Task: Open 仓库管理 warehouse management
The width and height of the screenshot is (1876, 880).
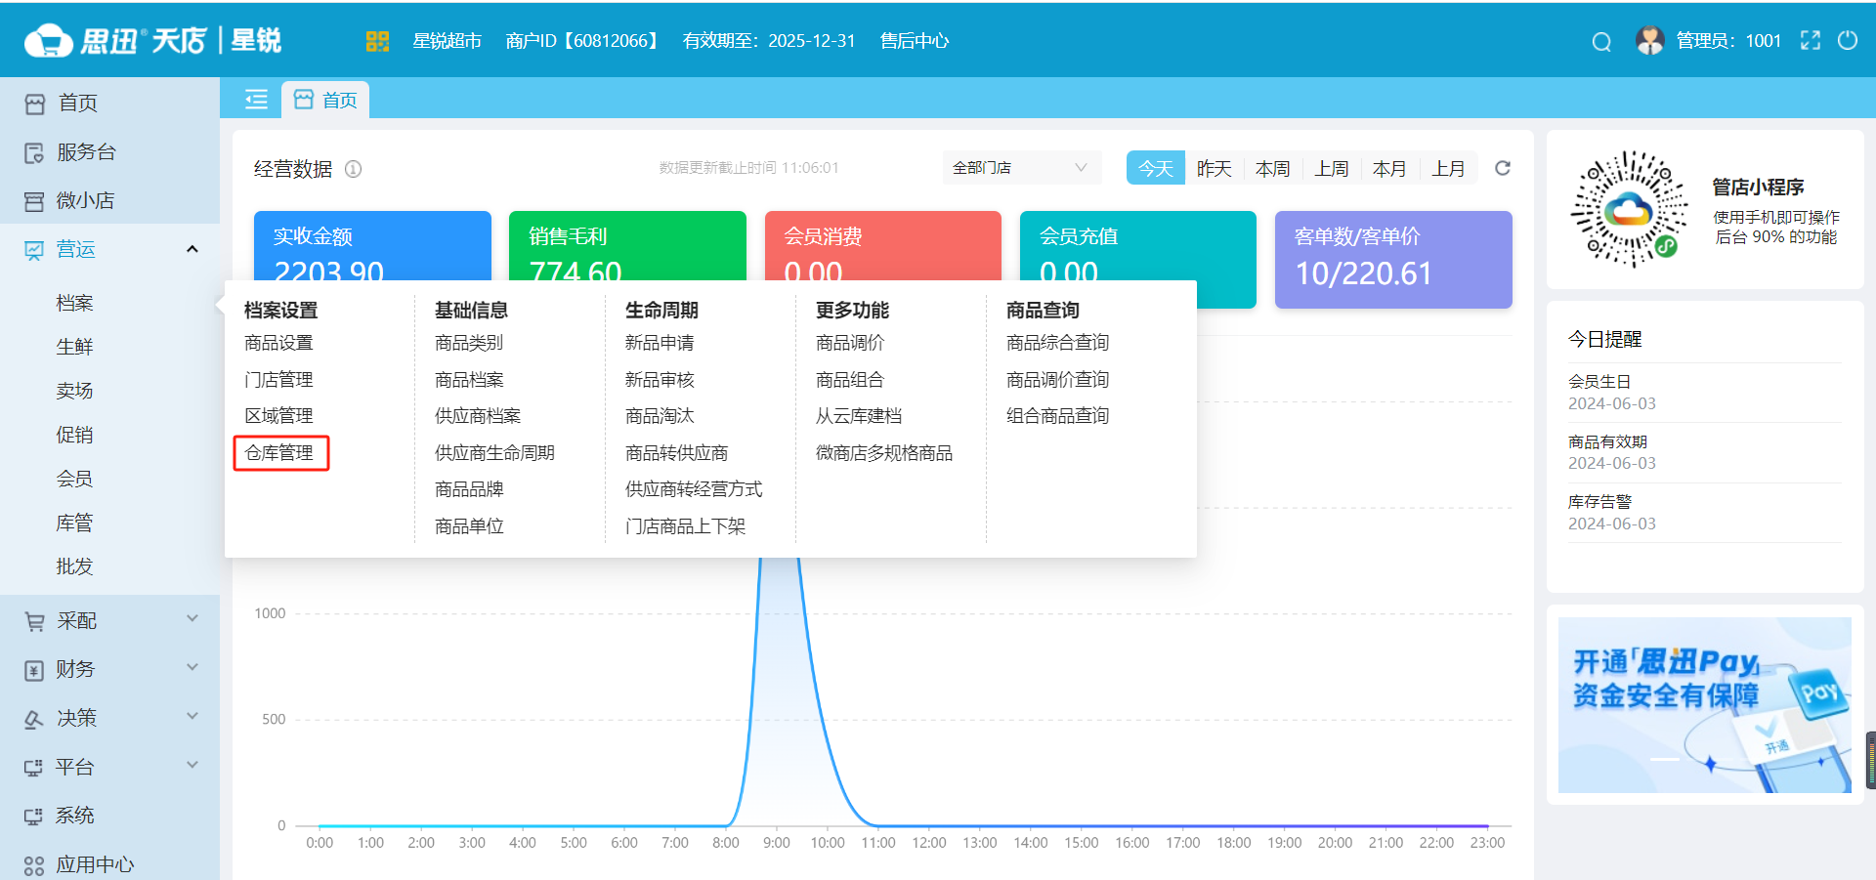Action: 281,452
